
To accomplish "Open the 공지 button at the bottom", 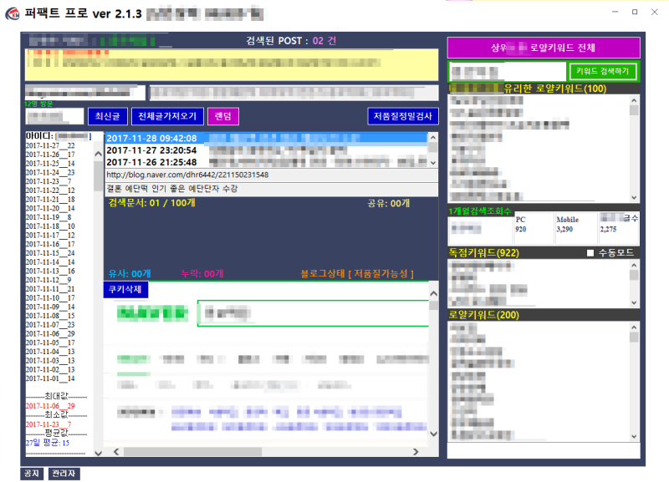I will [32, 474].
